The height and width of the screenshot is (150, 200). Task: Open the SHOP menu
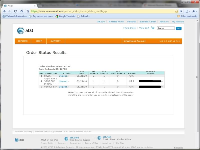click(39, 41)
